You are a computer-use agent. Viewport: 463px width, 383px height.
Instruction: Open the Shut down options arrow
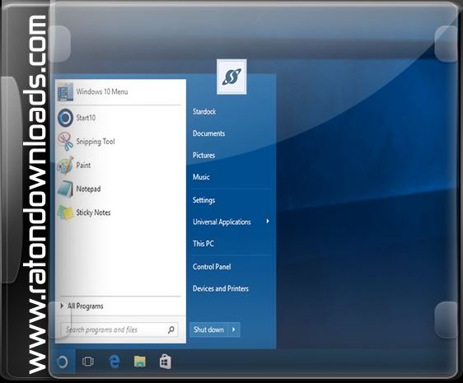234,329
